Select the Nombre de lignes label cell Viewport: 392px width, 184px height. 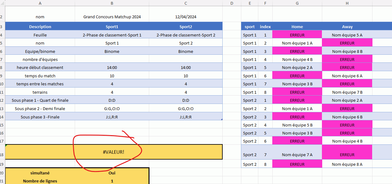tap(40, 181)
